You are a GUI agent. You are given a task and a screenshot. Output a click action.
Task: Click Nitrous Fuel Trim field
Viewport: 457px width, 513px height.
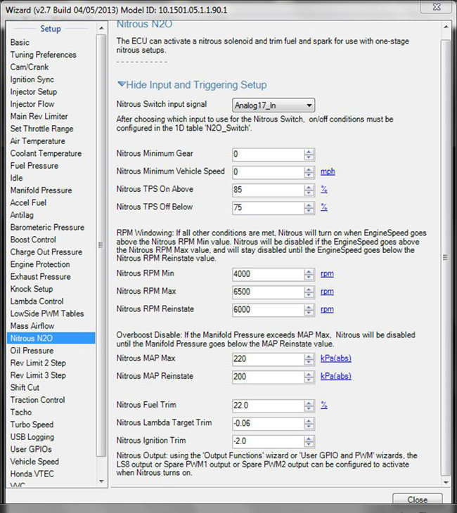pos(269,406)
